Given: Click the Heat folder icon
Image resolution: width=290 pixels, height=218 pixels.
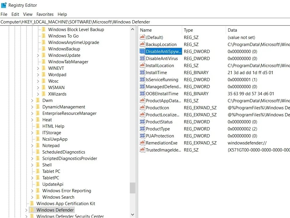Looking at the screenshot, I should click(x=38, y=120).
